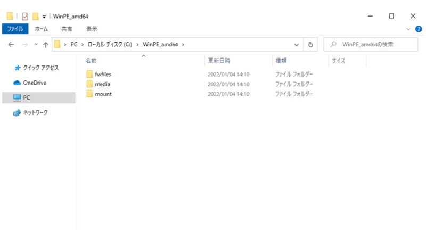Click the ファイル フォルダー type of media row

click(x=294, y=84)
